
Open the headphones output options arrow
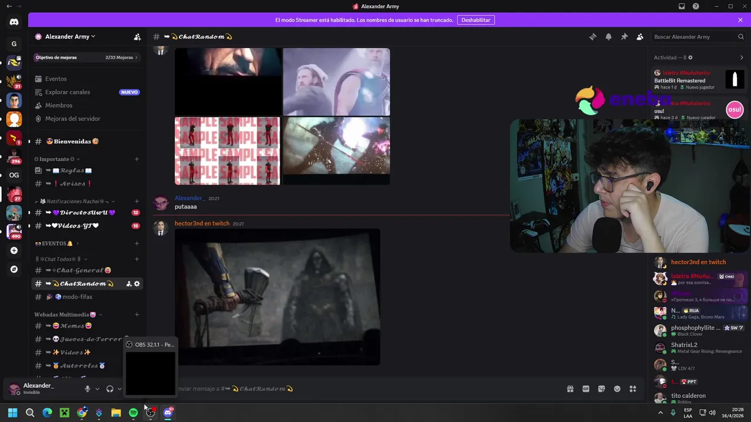click(x=120, y=389)
